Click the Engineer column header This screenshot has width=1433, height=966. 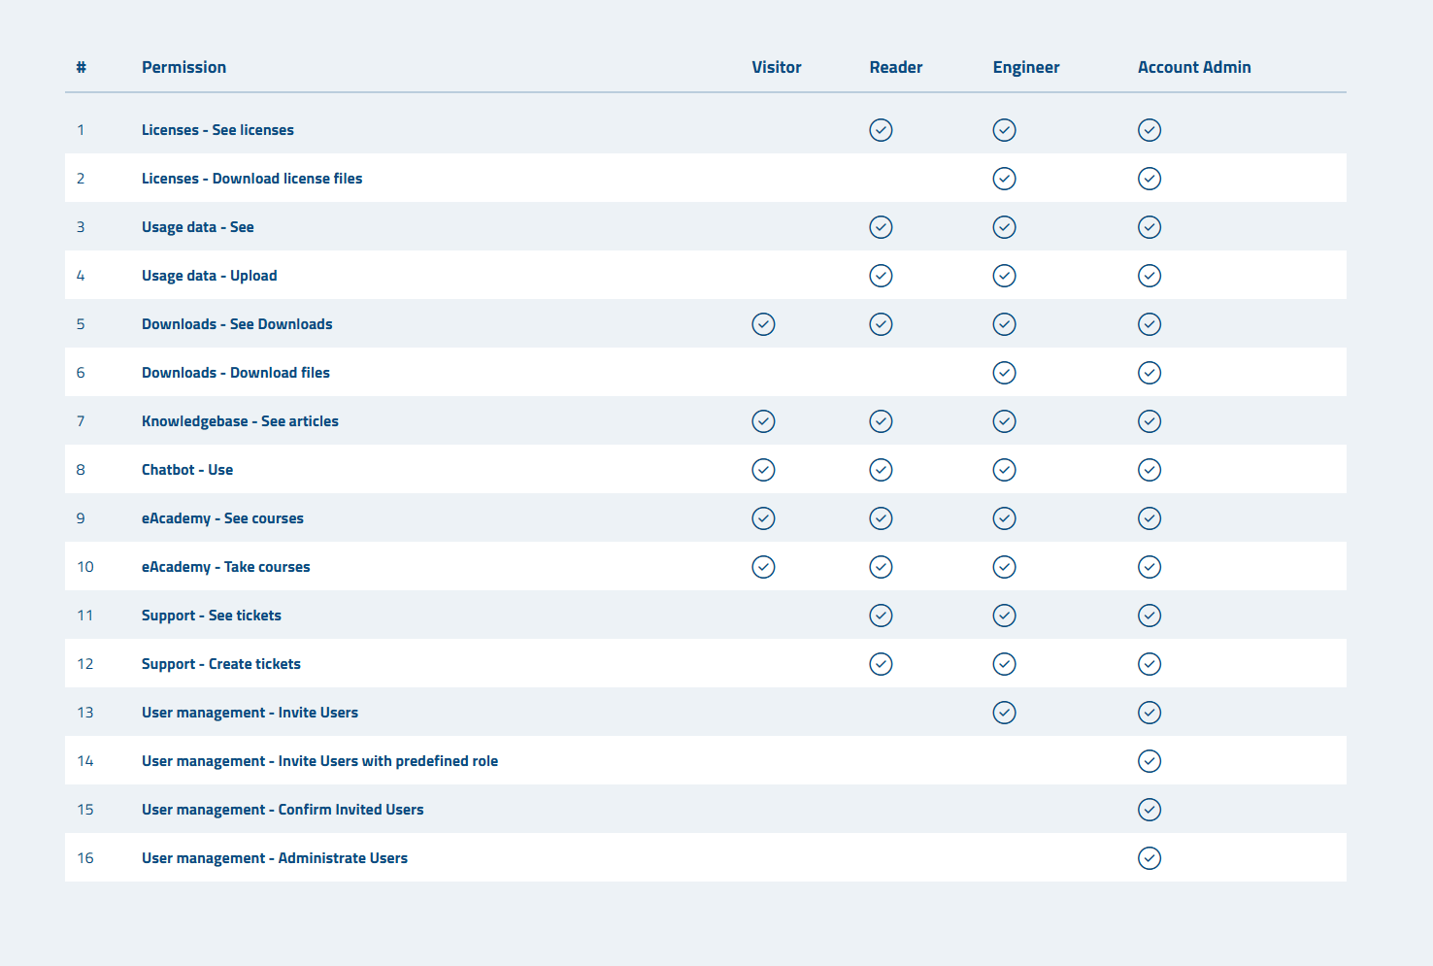pos(1025,67)
